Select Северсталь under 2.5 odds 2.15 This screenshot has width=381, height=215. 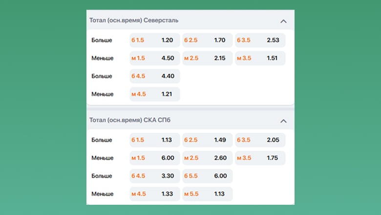click(x=208, y=58)
